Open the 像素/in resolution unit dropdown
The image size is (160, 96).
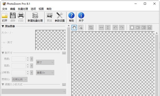45,73
